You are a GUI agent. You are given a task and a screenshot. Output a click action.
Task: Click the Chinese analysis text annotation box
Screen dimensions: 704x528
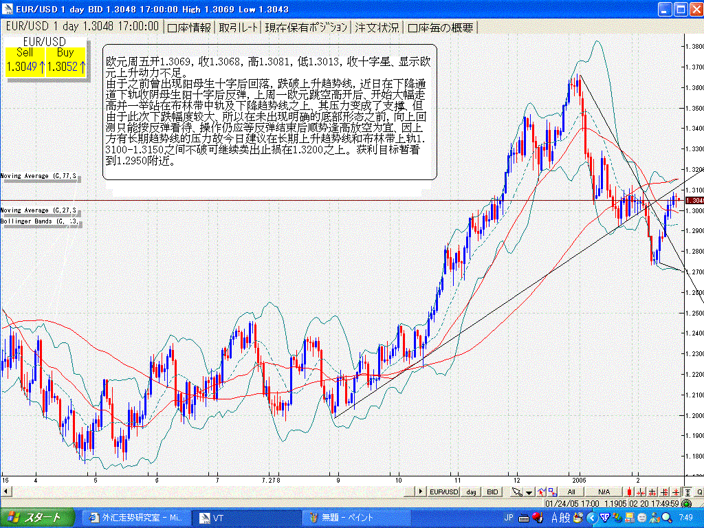[269, 112]
